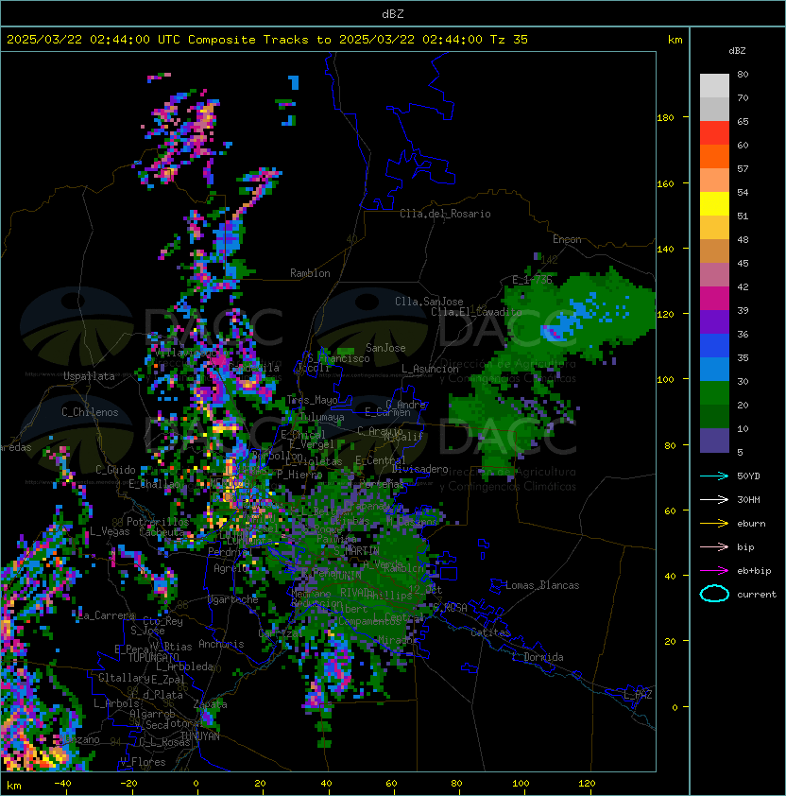
Task: Click the 'current' legend label
Action: pyautogui.click(x=757, y=595)
